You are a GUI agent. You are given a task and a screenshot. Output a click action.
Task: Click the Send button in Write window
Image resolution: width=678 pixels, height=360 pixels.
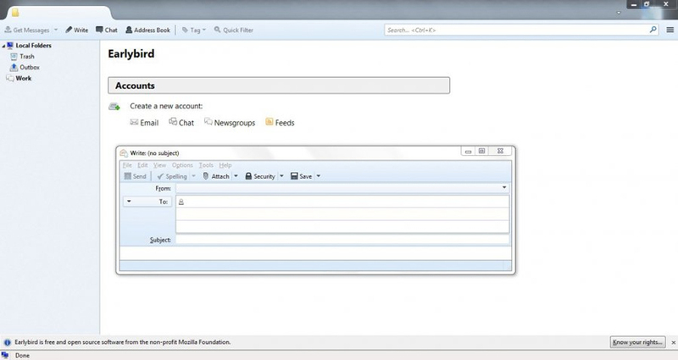coord(136,176)
